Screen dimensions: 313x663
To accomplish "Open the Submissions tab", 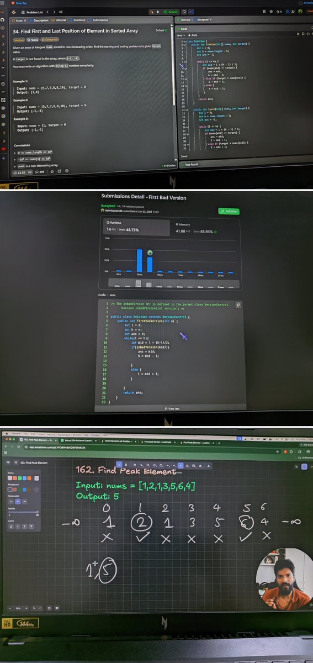I will [98, 20].
